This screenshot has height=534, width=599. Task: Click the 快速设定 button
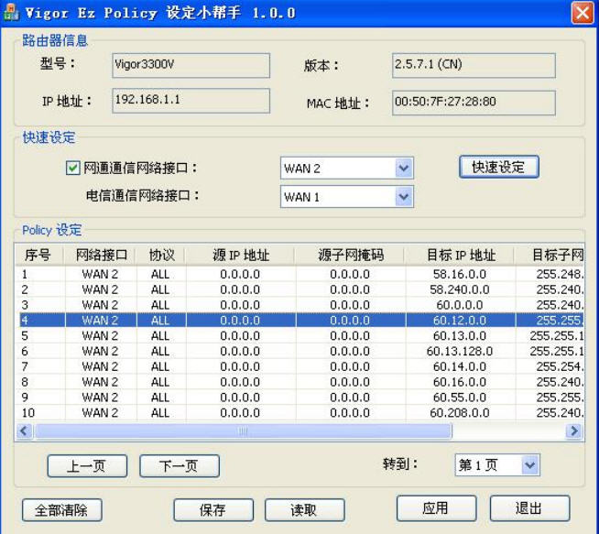(499, 167)
